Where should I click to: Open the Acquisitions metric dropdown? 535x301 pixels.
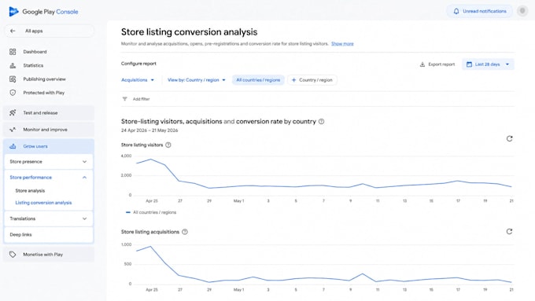click(138, 80)
